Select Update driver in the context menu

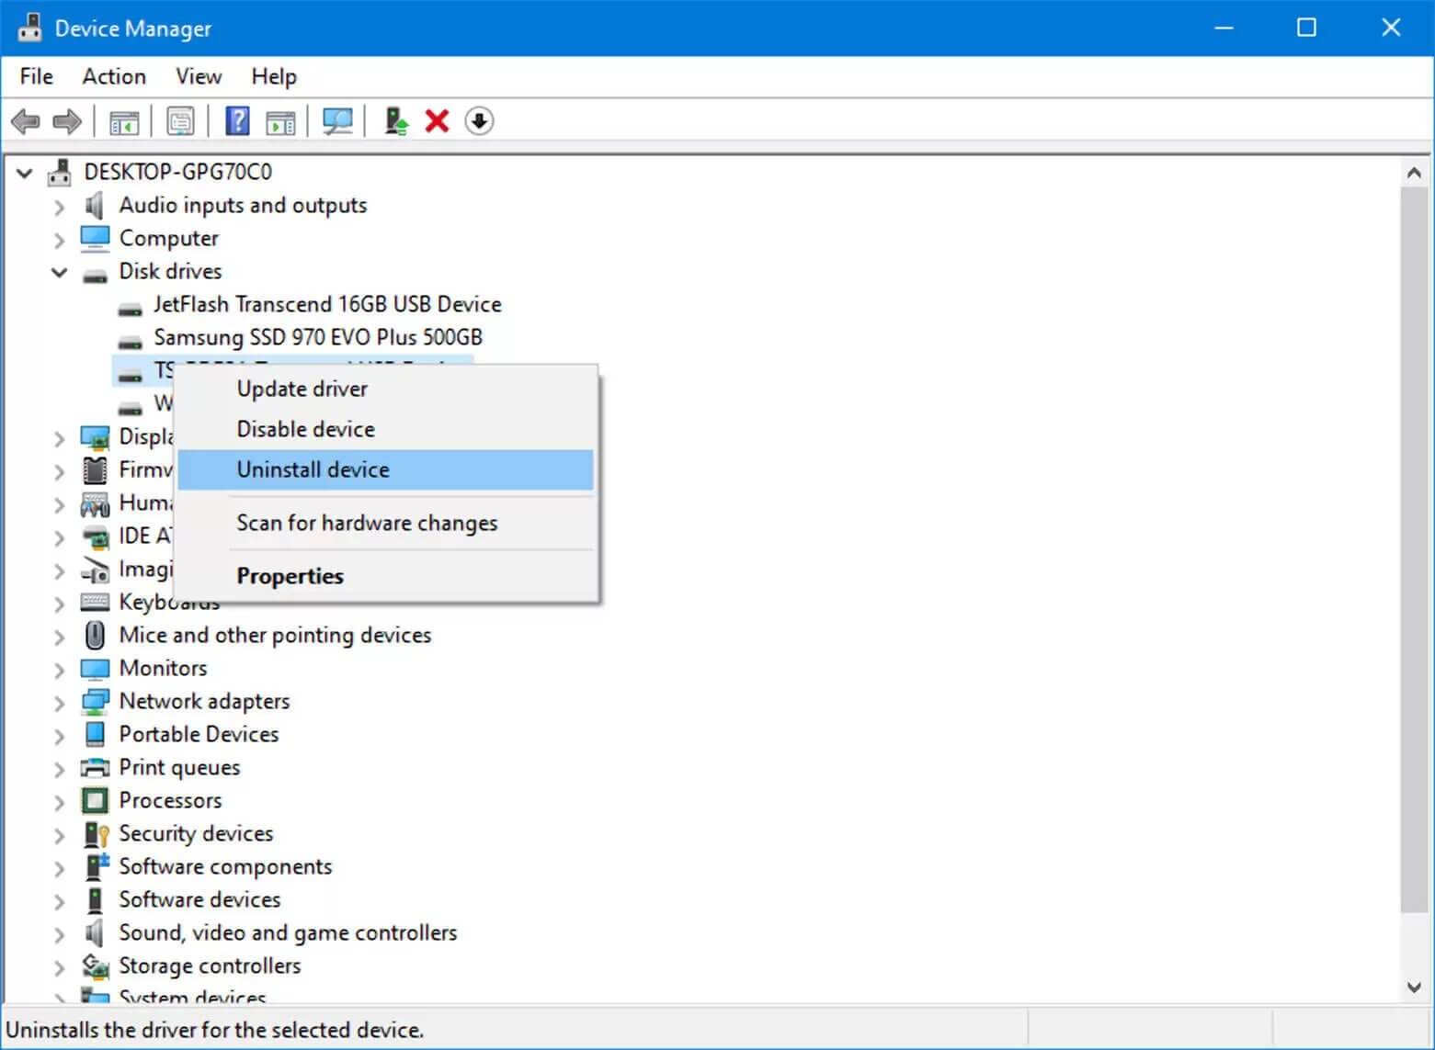(x=302, y=389)
